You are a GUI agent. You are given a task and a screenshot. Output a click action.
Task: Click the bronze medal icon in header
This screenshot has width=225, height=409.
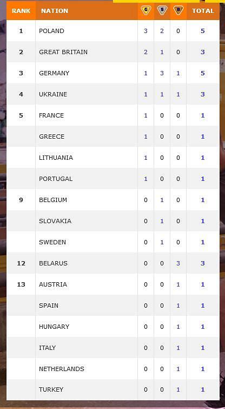(178, 10)
